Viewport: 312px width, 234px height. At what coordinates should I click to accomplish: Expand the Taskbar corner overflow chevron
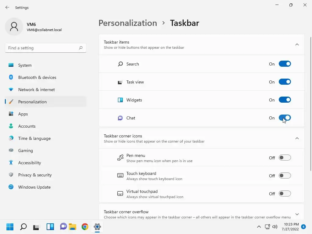click(297, 214)
